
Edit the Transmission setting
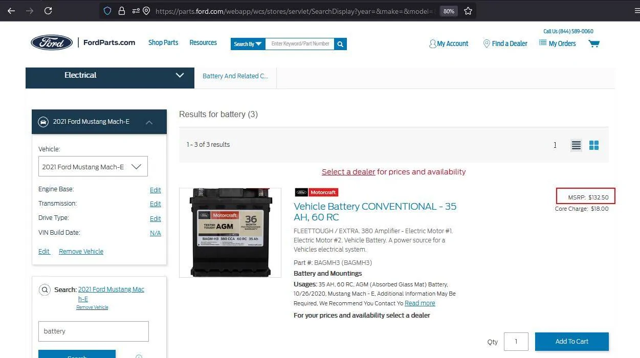click(156, 204)
